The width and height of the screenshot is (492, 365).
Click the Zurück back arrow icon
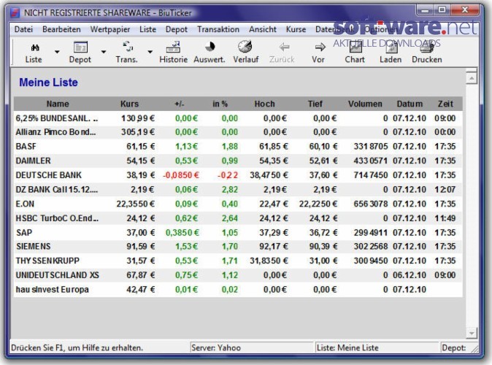[x=284, y=47]
